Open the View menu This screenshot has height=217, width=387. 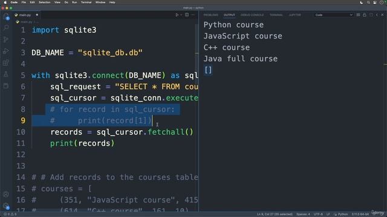[x=57, y=2]
